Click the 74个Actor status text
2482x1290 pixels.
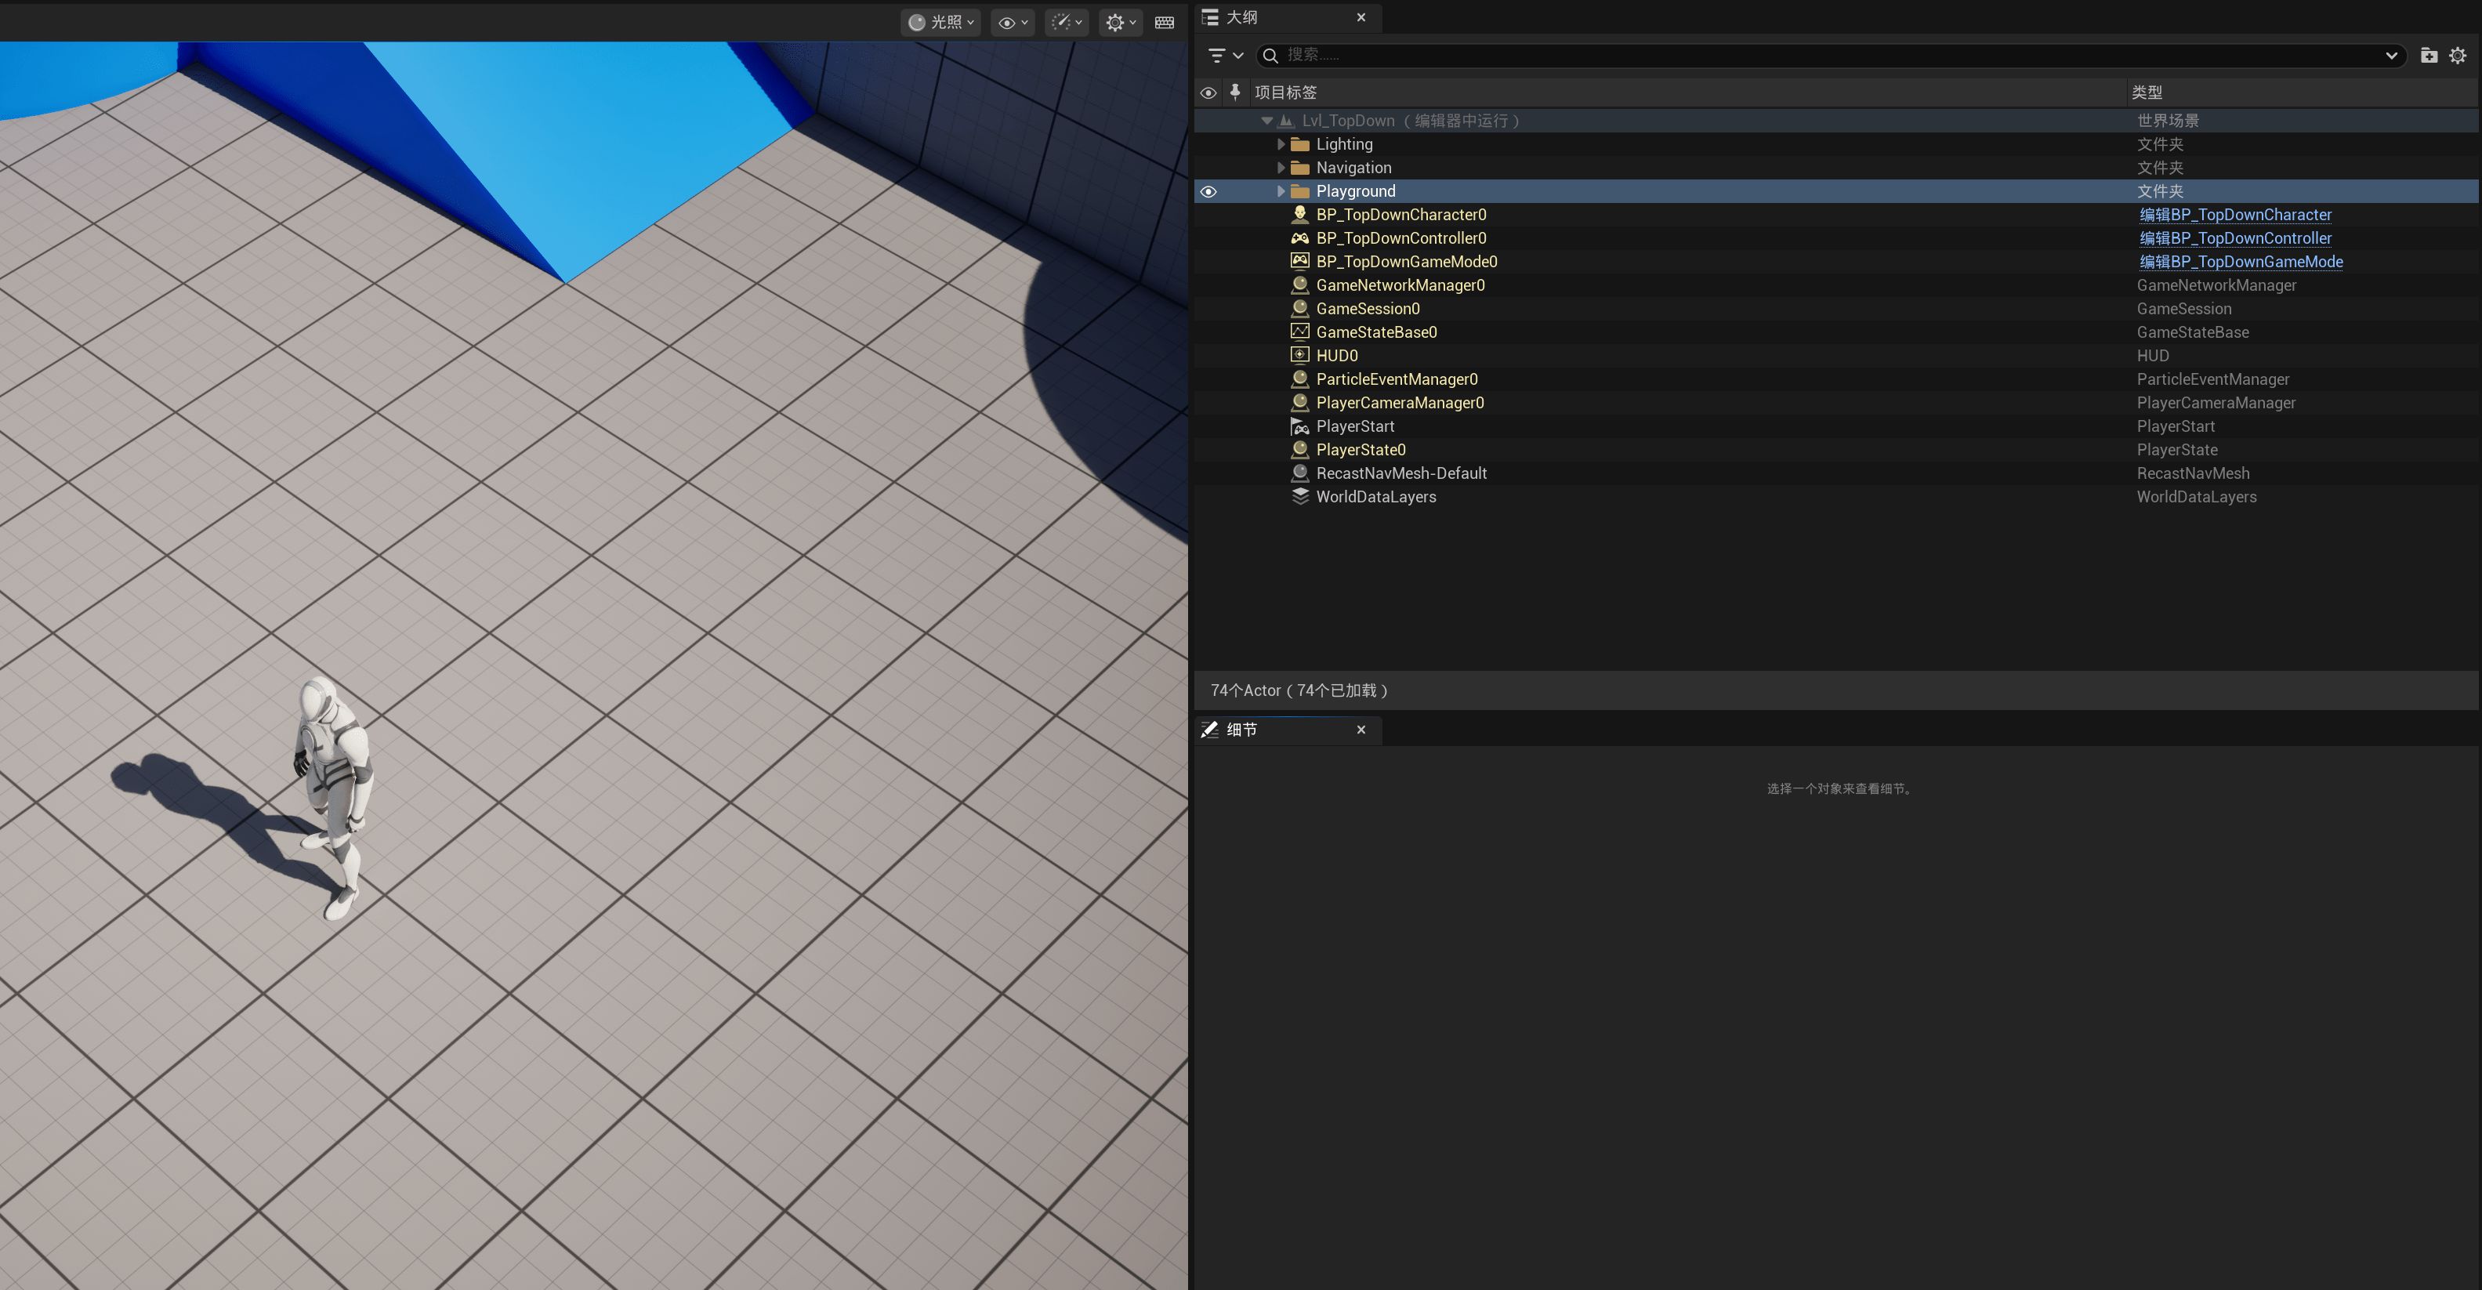(1298, 690)
